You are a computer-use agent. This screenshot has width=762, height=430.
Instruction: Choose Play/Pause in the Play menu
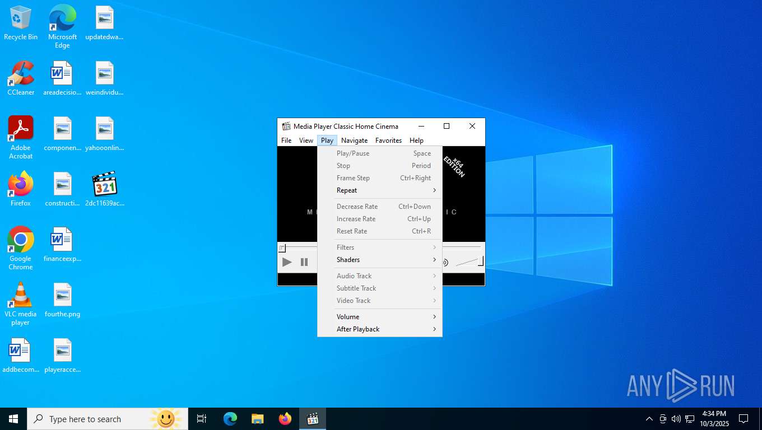tap(380, 153)
